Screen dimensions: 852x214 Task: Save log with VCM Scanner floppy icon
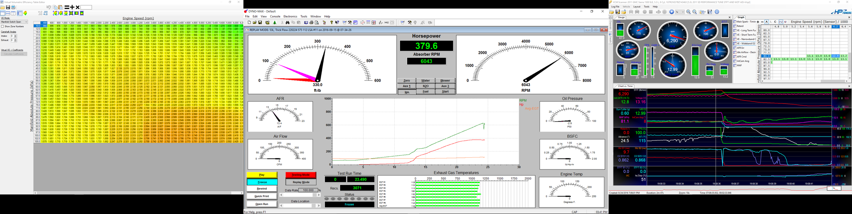618,12
